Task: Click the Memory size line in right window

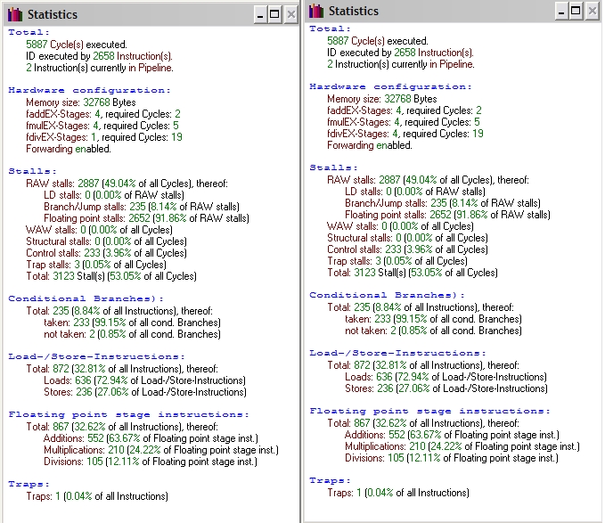Action: tap(381, 99)
